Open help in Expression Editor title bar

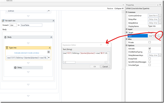101,45
